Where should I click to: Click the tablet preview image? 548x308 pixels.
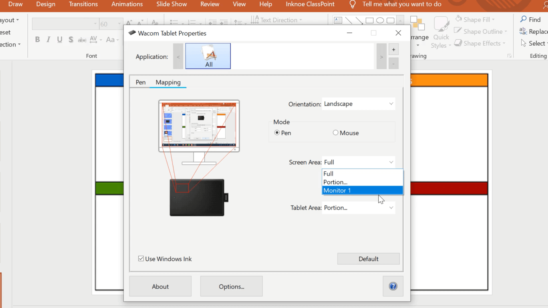click(x=199, y=197)
